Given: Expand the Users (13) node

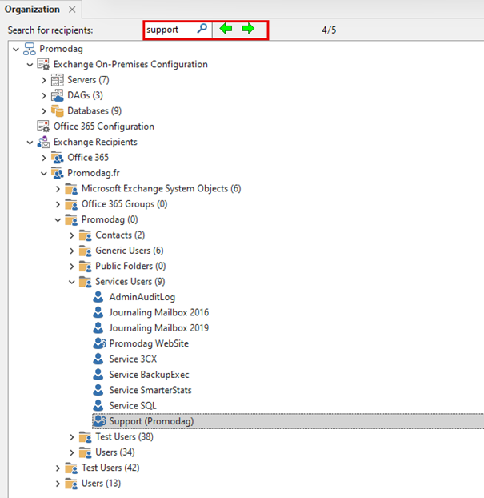Looking at the screenshot, I should (x=58, y=484).
